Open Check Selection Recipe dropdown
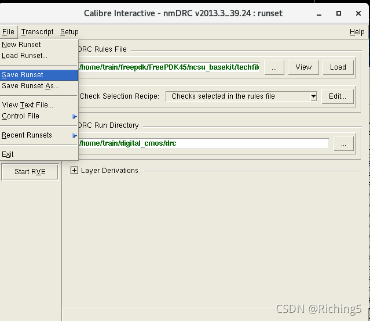Viewport: 370px width, 321px height. click(x=313, y=96)
